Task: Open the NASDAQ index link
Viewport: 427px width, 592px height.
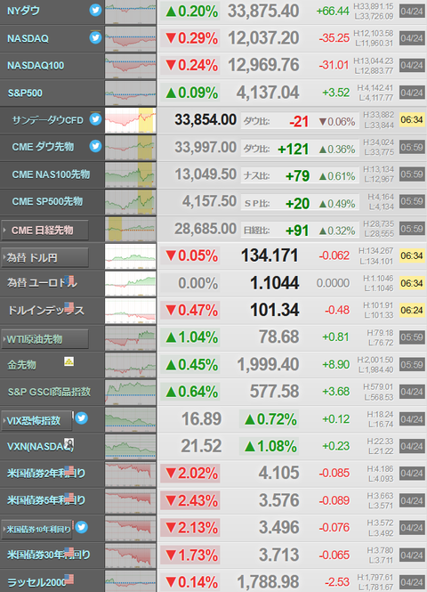Action: [28, 38]
